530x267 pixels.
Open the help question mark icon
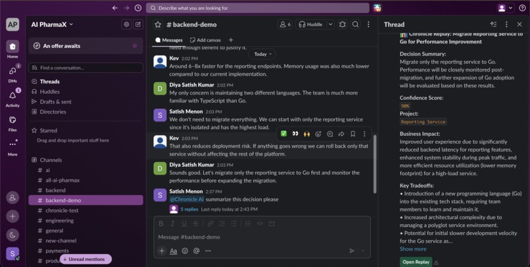click(x=522, y=8)
